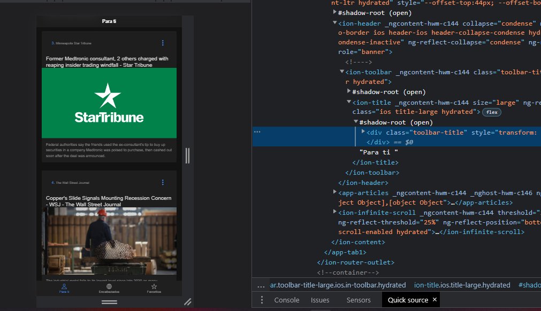Close the Quick source drawer tab
The image size is (541, 311).
(x=435, y=300)
